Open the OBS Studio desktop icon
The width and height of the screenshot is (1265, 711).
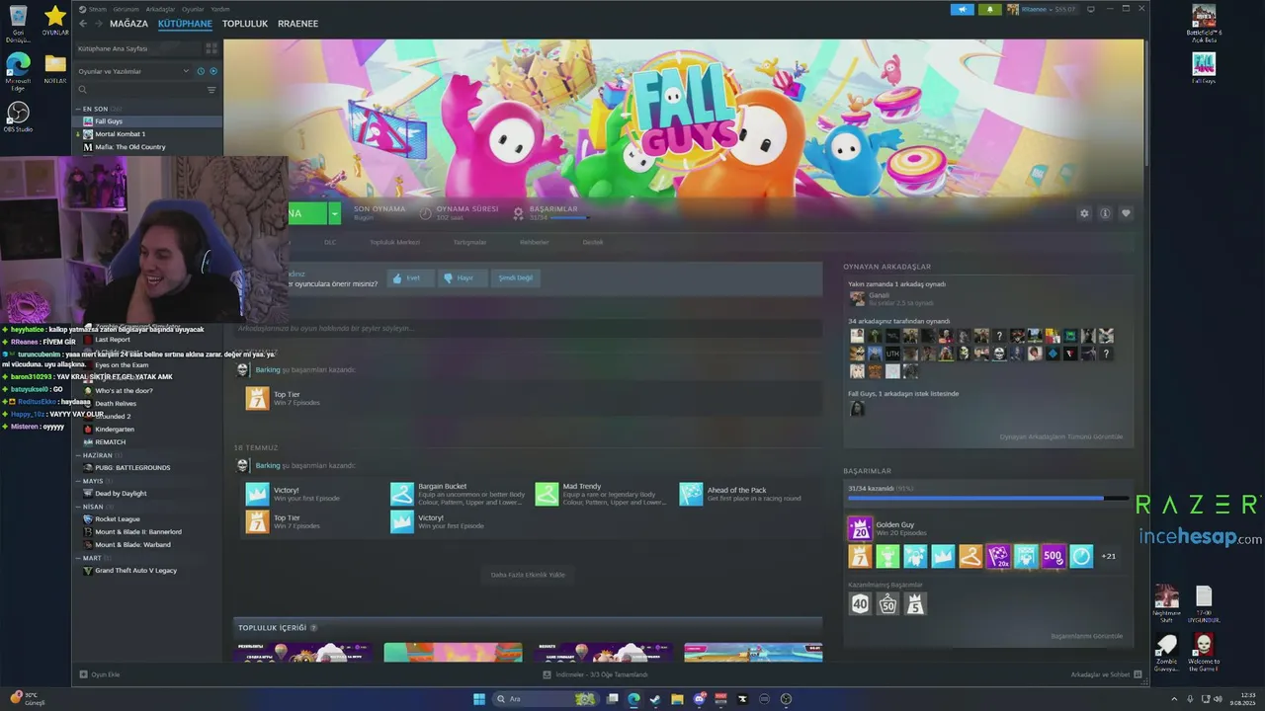click(x=18, y=117)
